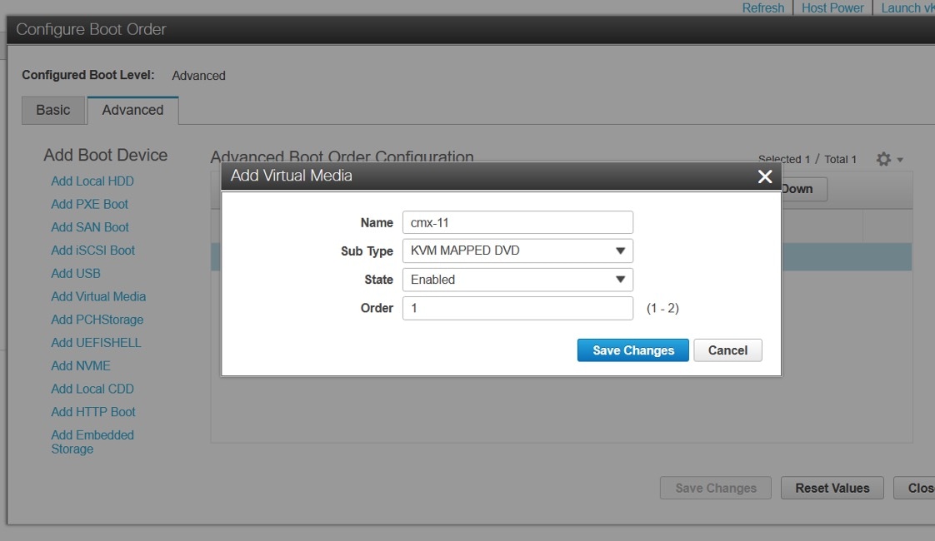Add a USB boot device
935x541 pixels.
(76, 273)
